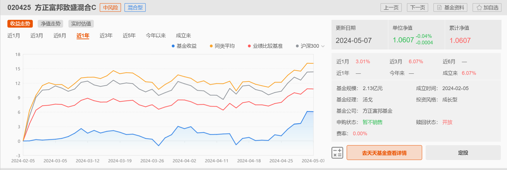
Task: Switch to the 实时估值 tab
Action: 81,24
